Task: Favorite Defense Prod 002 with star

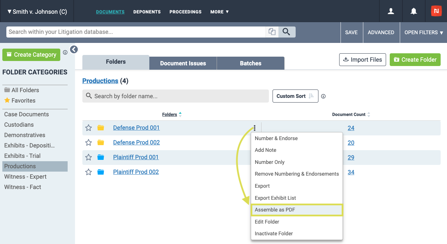Action: 88,142
